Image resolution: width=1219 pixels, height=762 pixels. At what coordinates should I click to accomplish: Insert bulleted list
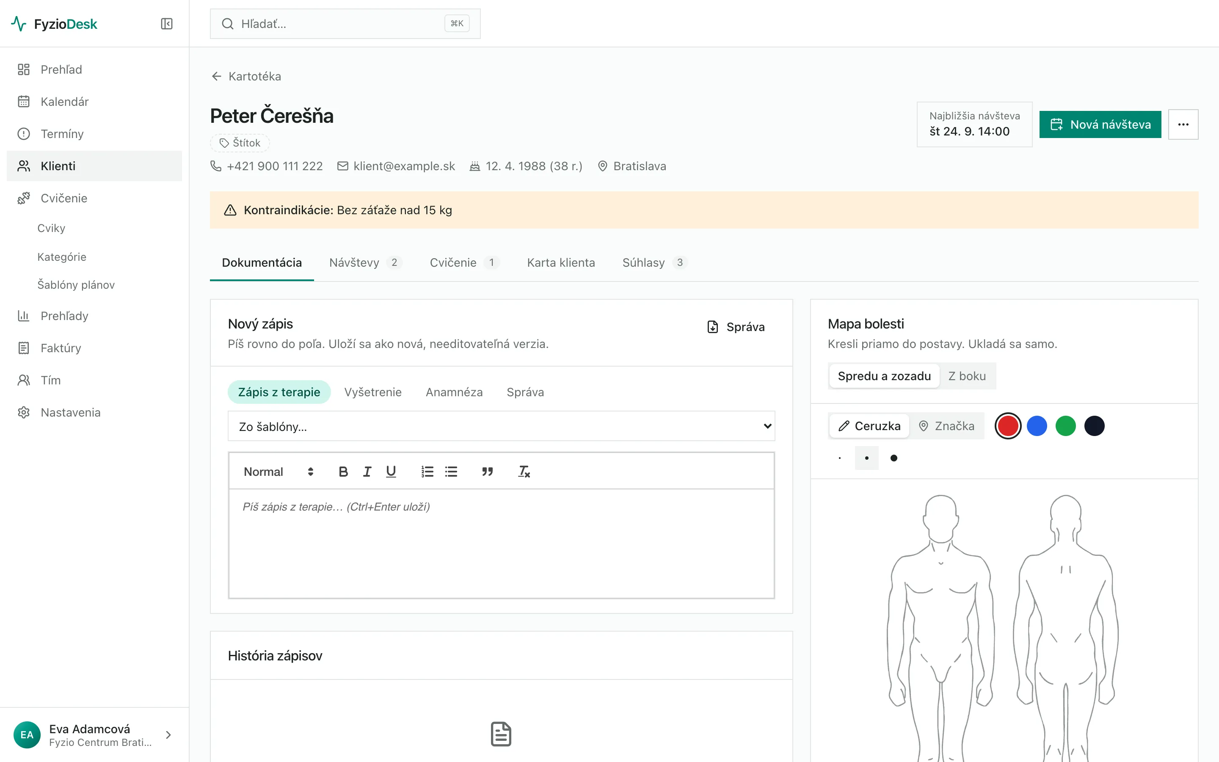[x=451, y=472]
